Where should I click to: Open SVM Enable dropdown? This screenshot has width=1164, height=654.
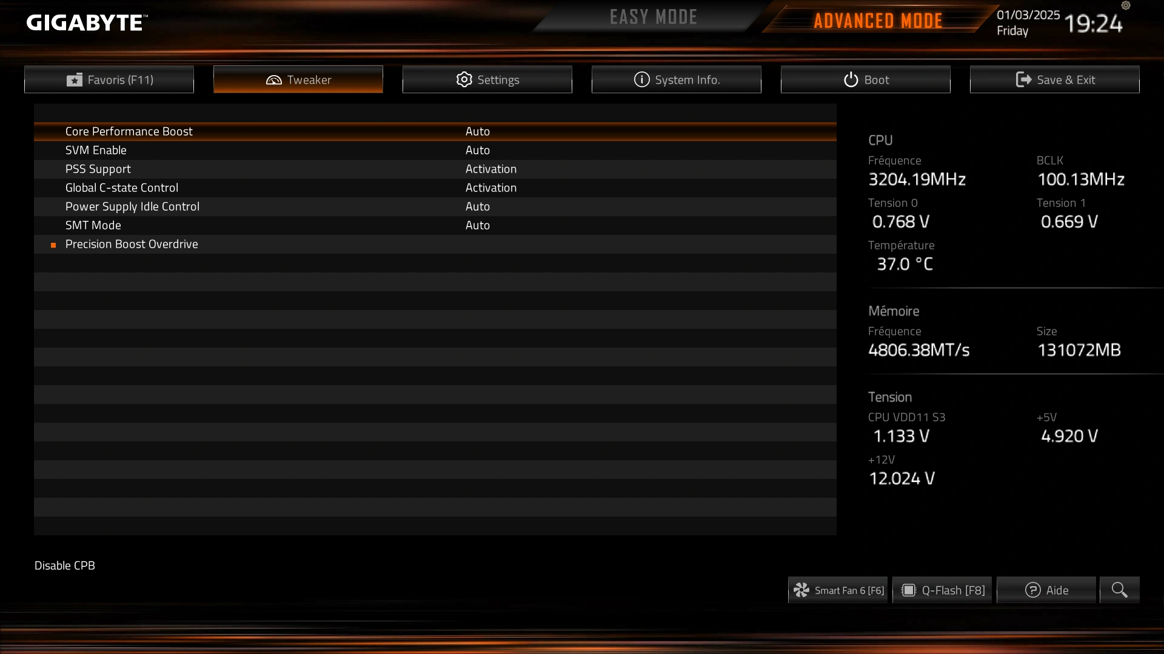(x=477, y=150)
